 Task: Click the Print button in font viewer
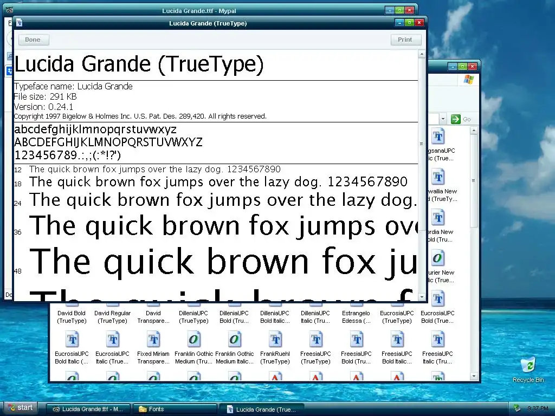tap(405, 40)
